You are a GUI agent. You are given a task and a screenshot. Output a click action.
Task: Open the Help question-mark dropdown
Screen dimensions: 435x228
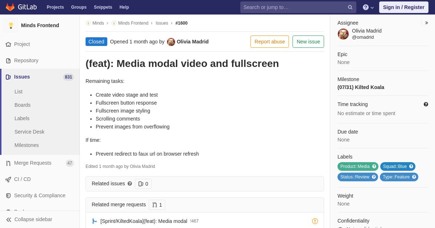pyautogui.click(x=368, y=7)
